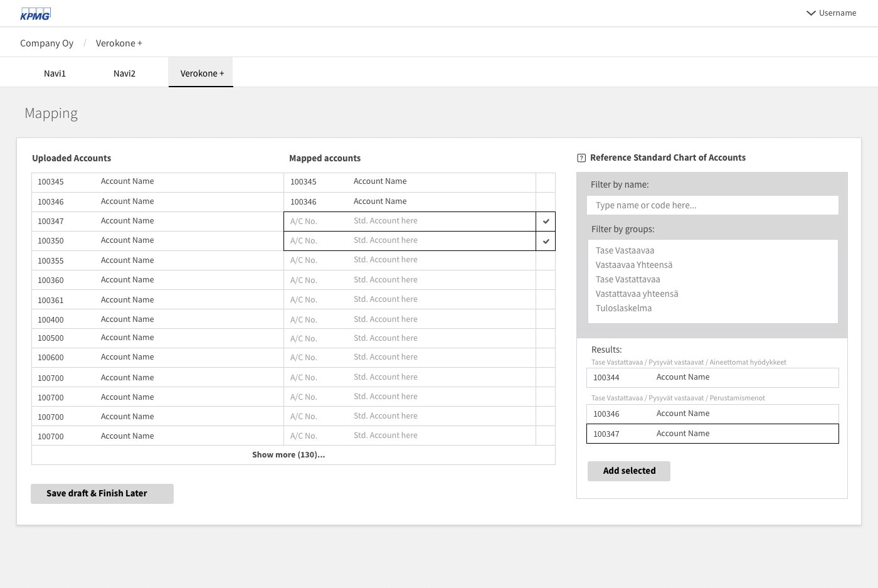878x588 pixels.
Task: Select the Verokone + tab
Action: point(201,73)
